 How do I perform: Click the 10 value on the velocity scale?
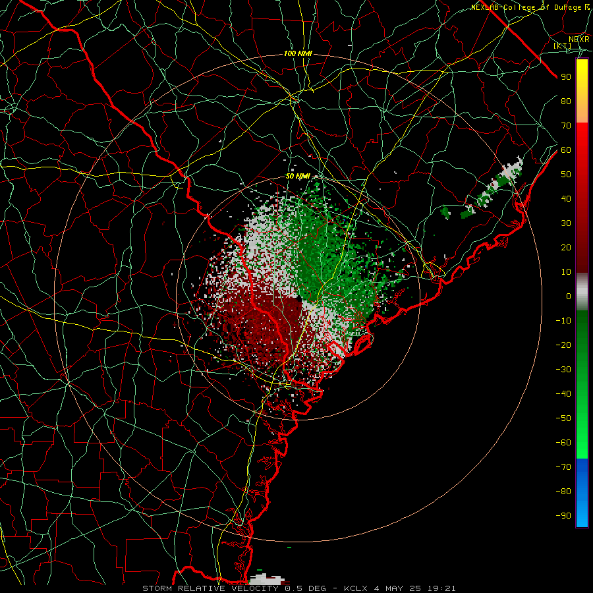click(x=566, y=272)
